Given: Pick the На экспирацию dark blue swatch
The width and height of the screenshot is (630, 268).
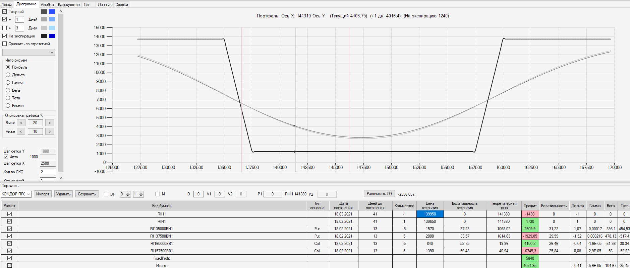Looking at the screenshot, I should click(52, 36).
